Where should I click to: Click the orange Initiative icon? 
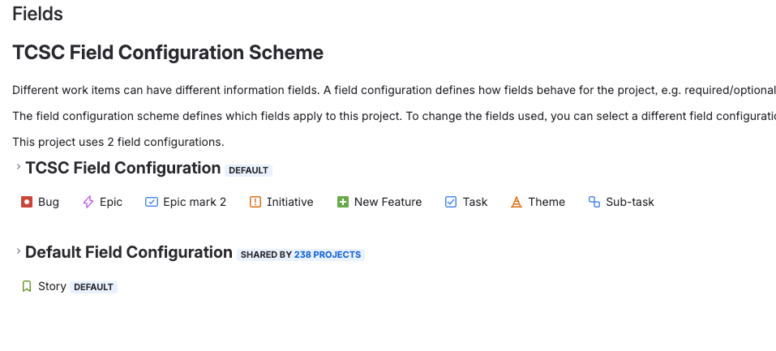[255, 202]
